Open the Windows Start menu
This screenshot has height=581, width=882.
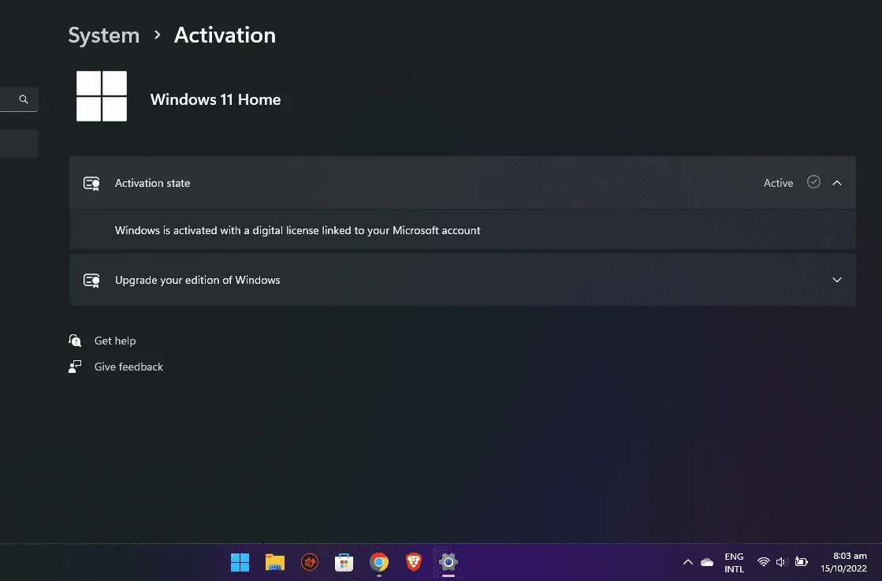tap(240, 562)
